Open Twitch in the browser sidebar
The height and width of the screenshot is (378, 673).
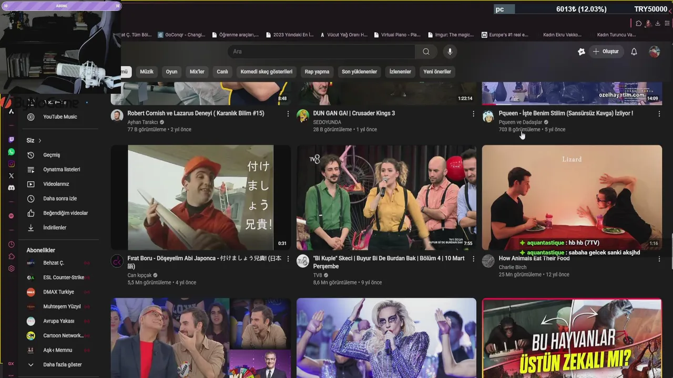coord(12,140)
